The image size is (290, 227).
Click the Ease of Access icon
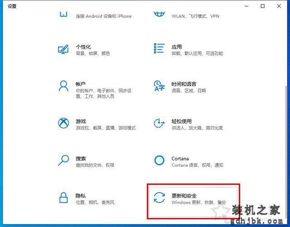159,123
